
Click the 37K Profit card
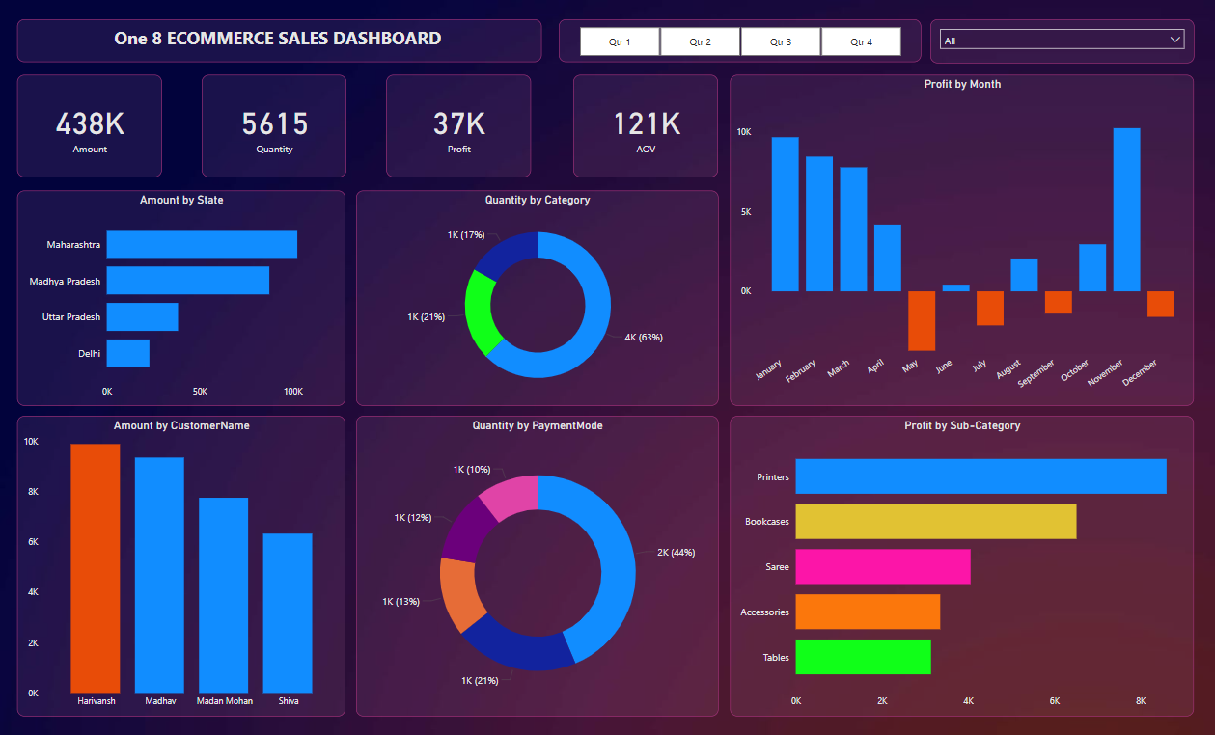pos(457,125)
